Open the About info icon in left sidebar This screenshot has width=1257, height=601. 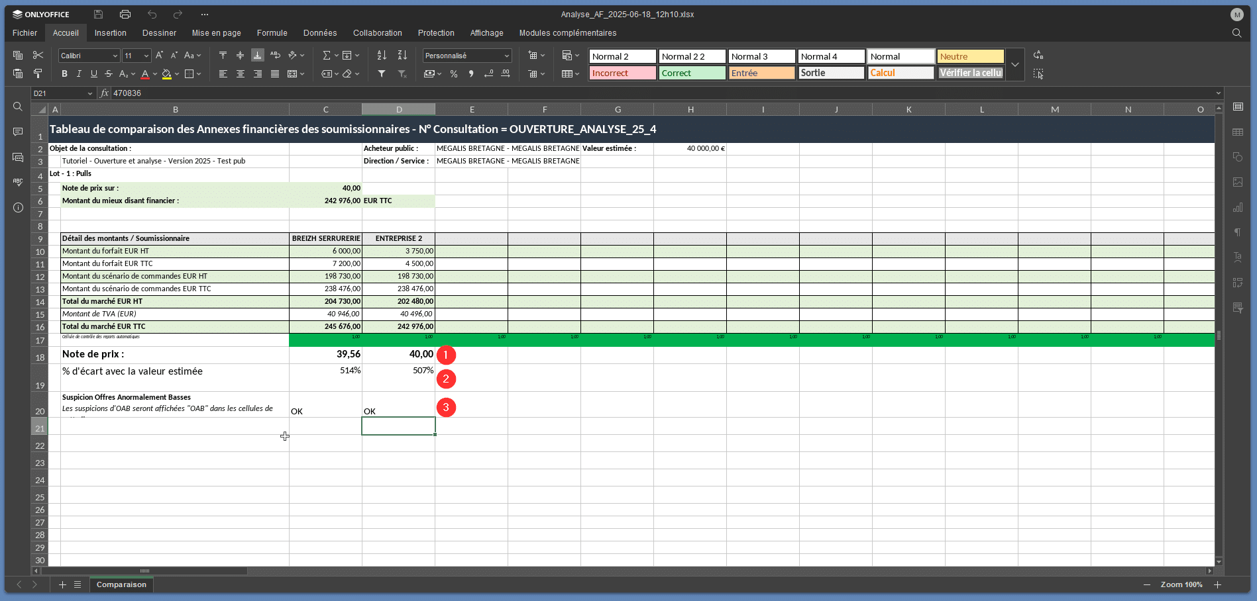(x=18, y=207)
